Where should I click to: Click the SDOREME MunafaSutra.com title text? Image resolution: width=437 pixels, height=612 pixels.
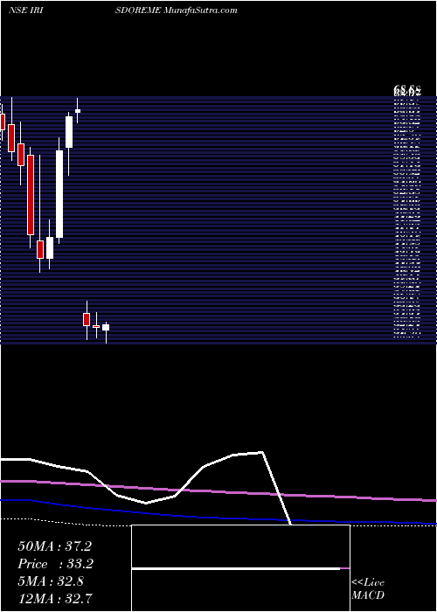[x=177, y=10]
